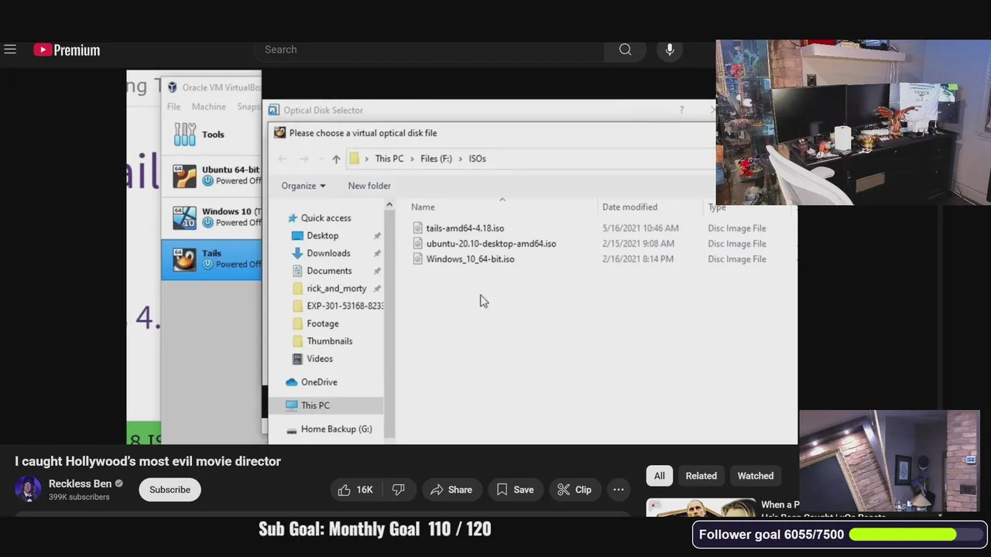
Task: Select Ubuntu 64-bit virtual machine
Action: (x=211, y=176)
